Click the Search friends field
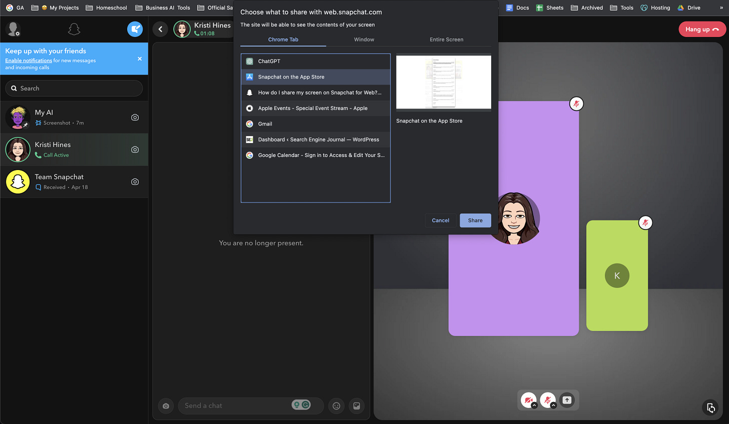729x424 pixels. (x=74, y=88)
